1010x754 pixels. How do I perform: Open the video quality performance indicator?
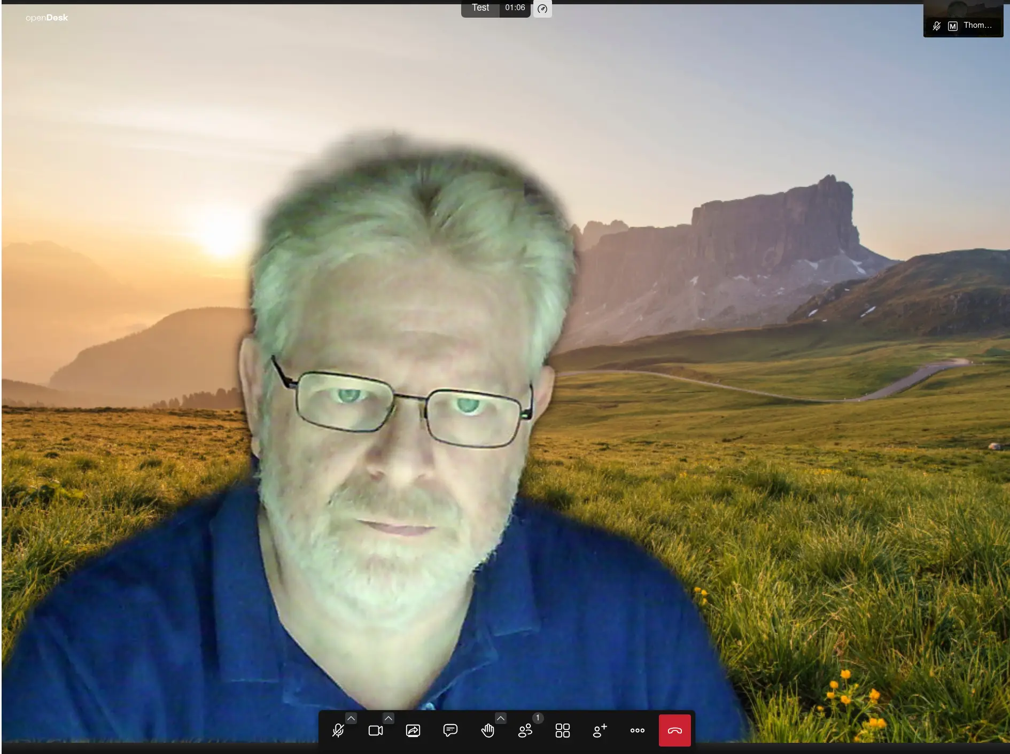(x=542, y=9)
